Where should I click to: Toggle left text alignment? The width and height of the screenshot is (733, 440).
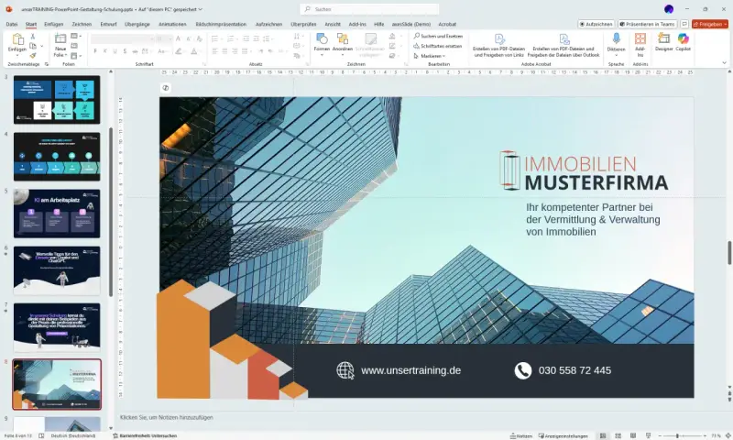[214, 51]
